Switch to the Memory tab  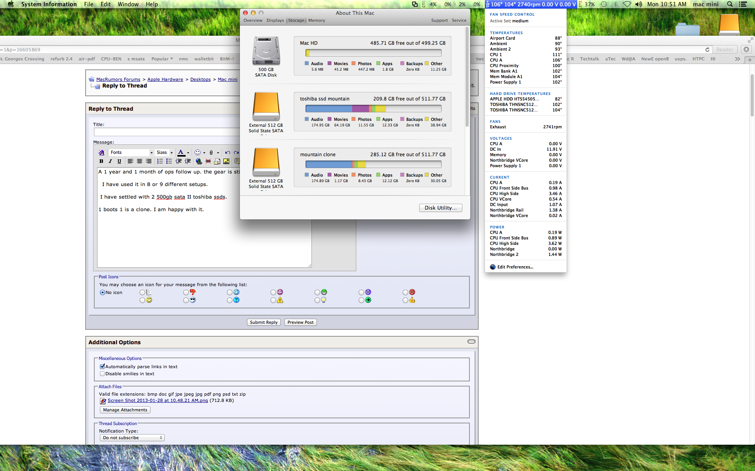(317, 20)
